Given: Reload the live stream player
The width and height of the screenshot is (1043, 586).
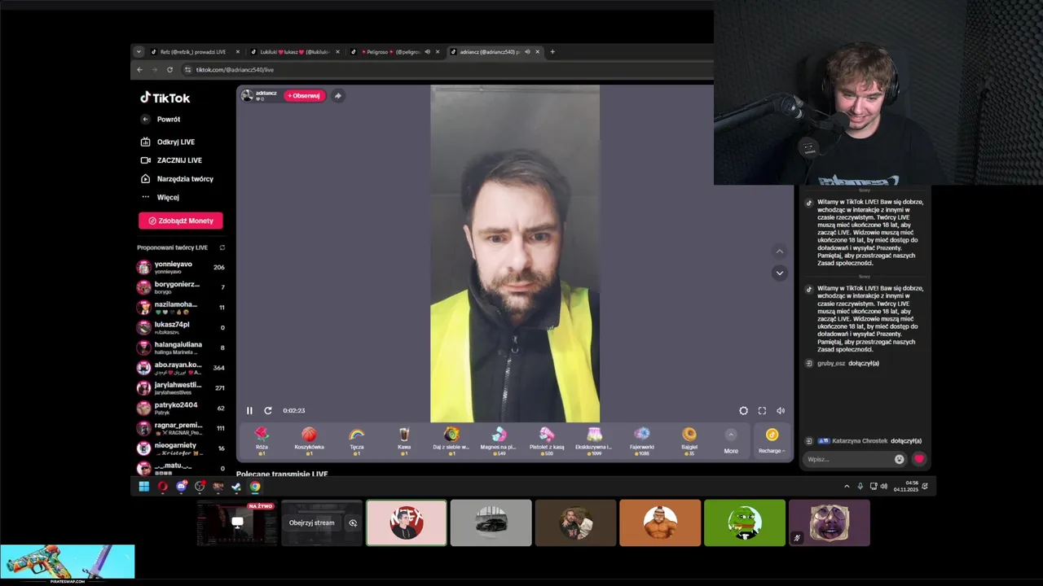Looking at the screenshot, I should tap(267, 411).
